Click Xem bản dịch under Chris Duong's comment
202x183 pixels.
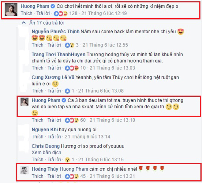click(x=47, y=153)
